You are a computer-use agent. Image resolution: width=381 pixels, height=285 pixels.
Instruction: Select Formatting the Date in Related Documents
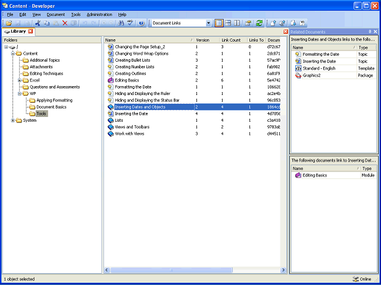(334, 54)
